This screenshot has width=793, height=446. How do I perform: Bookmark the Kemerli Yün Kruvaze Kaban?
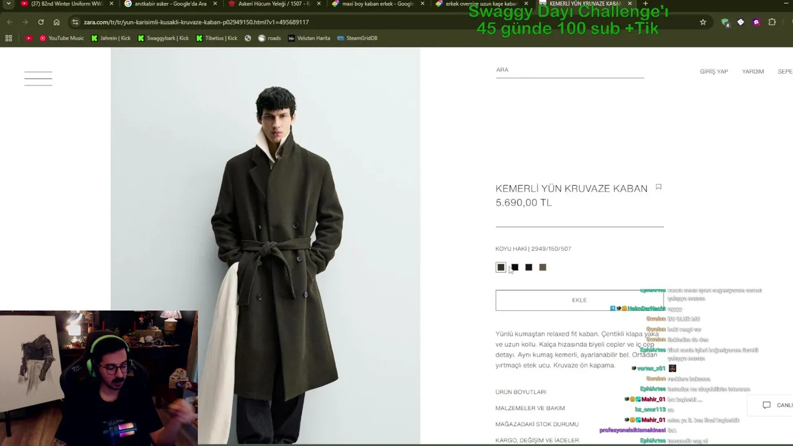click(659, 187)
